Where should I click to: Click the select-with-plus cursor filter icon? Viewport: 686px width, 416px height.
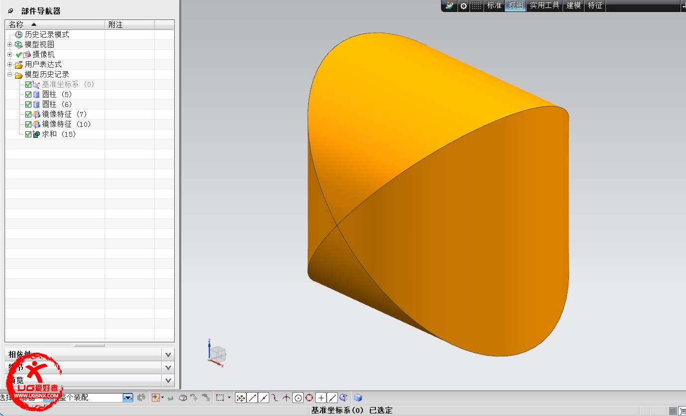pyautogui.click(x=156, y=398)
